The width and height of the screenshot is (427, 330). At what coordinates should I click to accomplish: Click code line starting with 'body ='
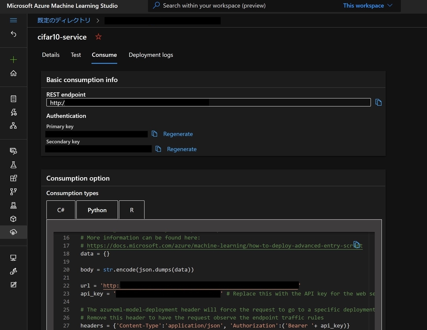(137, 270)
